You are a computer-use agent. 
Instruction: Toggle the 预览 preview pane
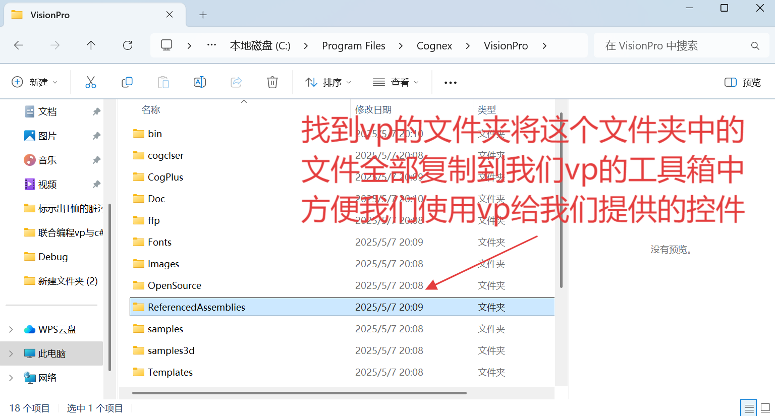tap(743, 82)
